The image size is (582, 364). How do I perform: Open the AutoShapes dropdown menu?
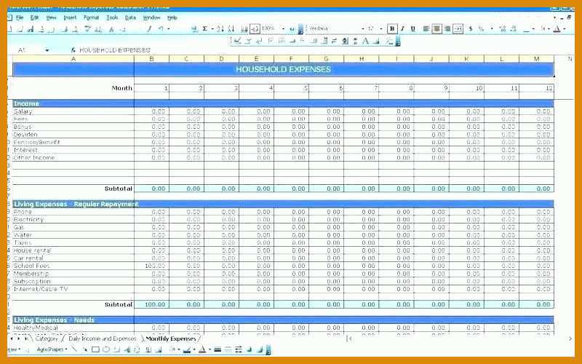point(52,349)
